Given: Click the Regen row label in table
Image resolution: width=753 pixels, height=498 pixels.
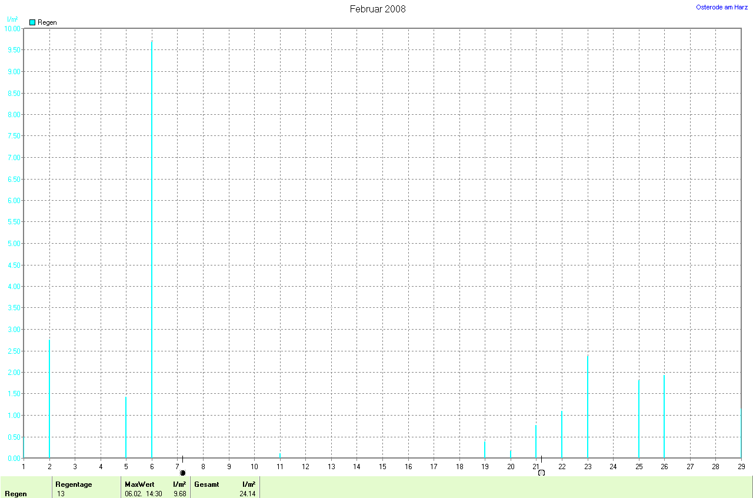Looking at the screenshot, I should [16, 494].
